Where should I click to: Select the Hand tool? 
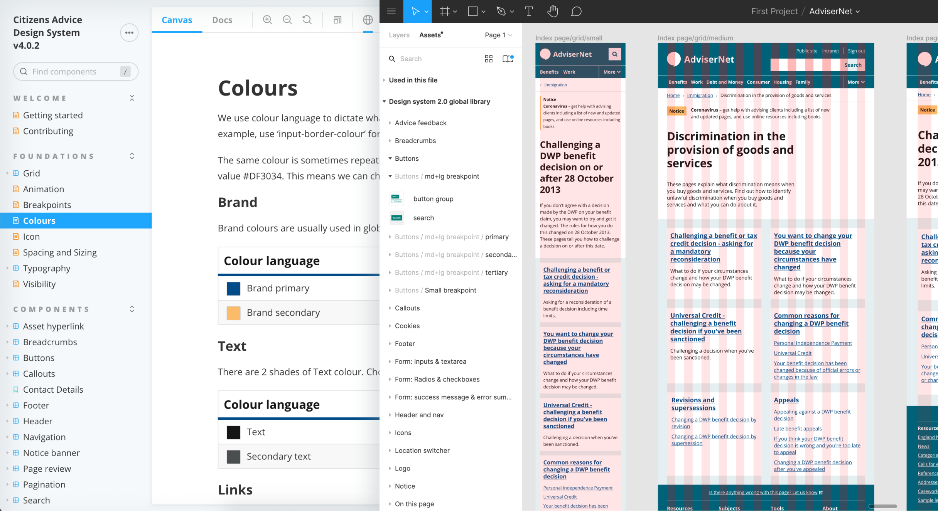click(x=552, y=11)
